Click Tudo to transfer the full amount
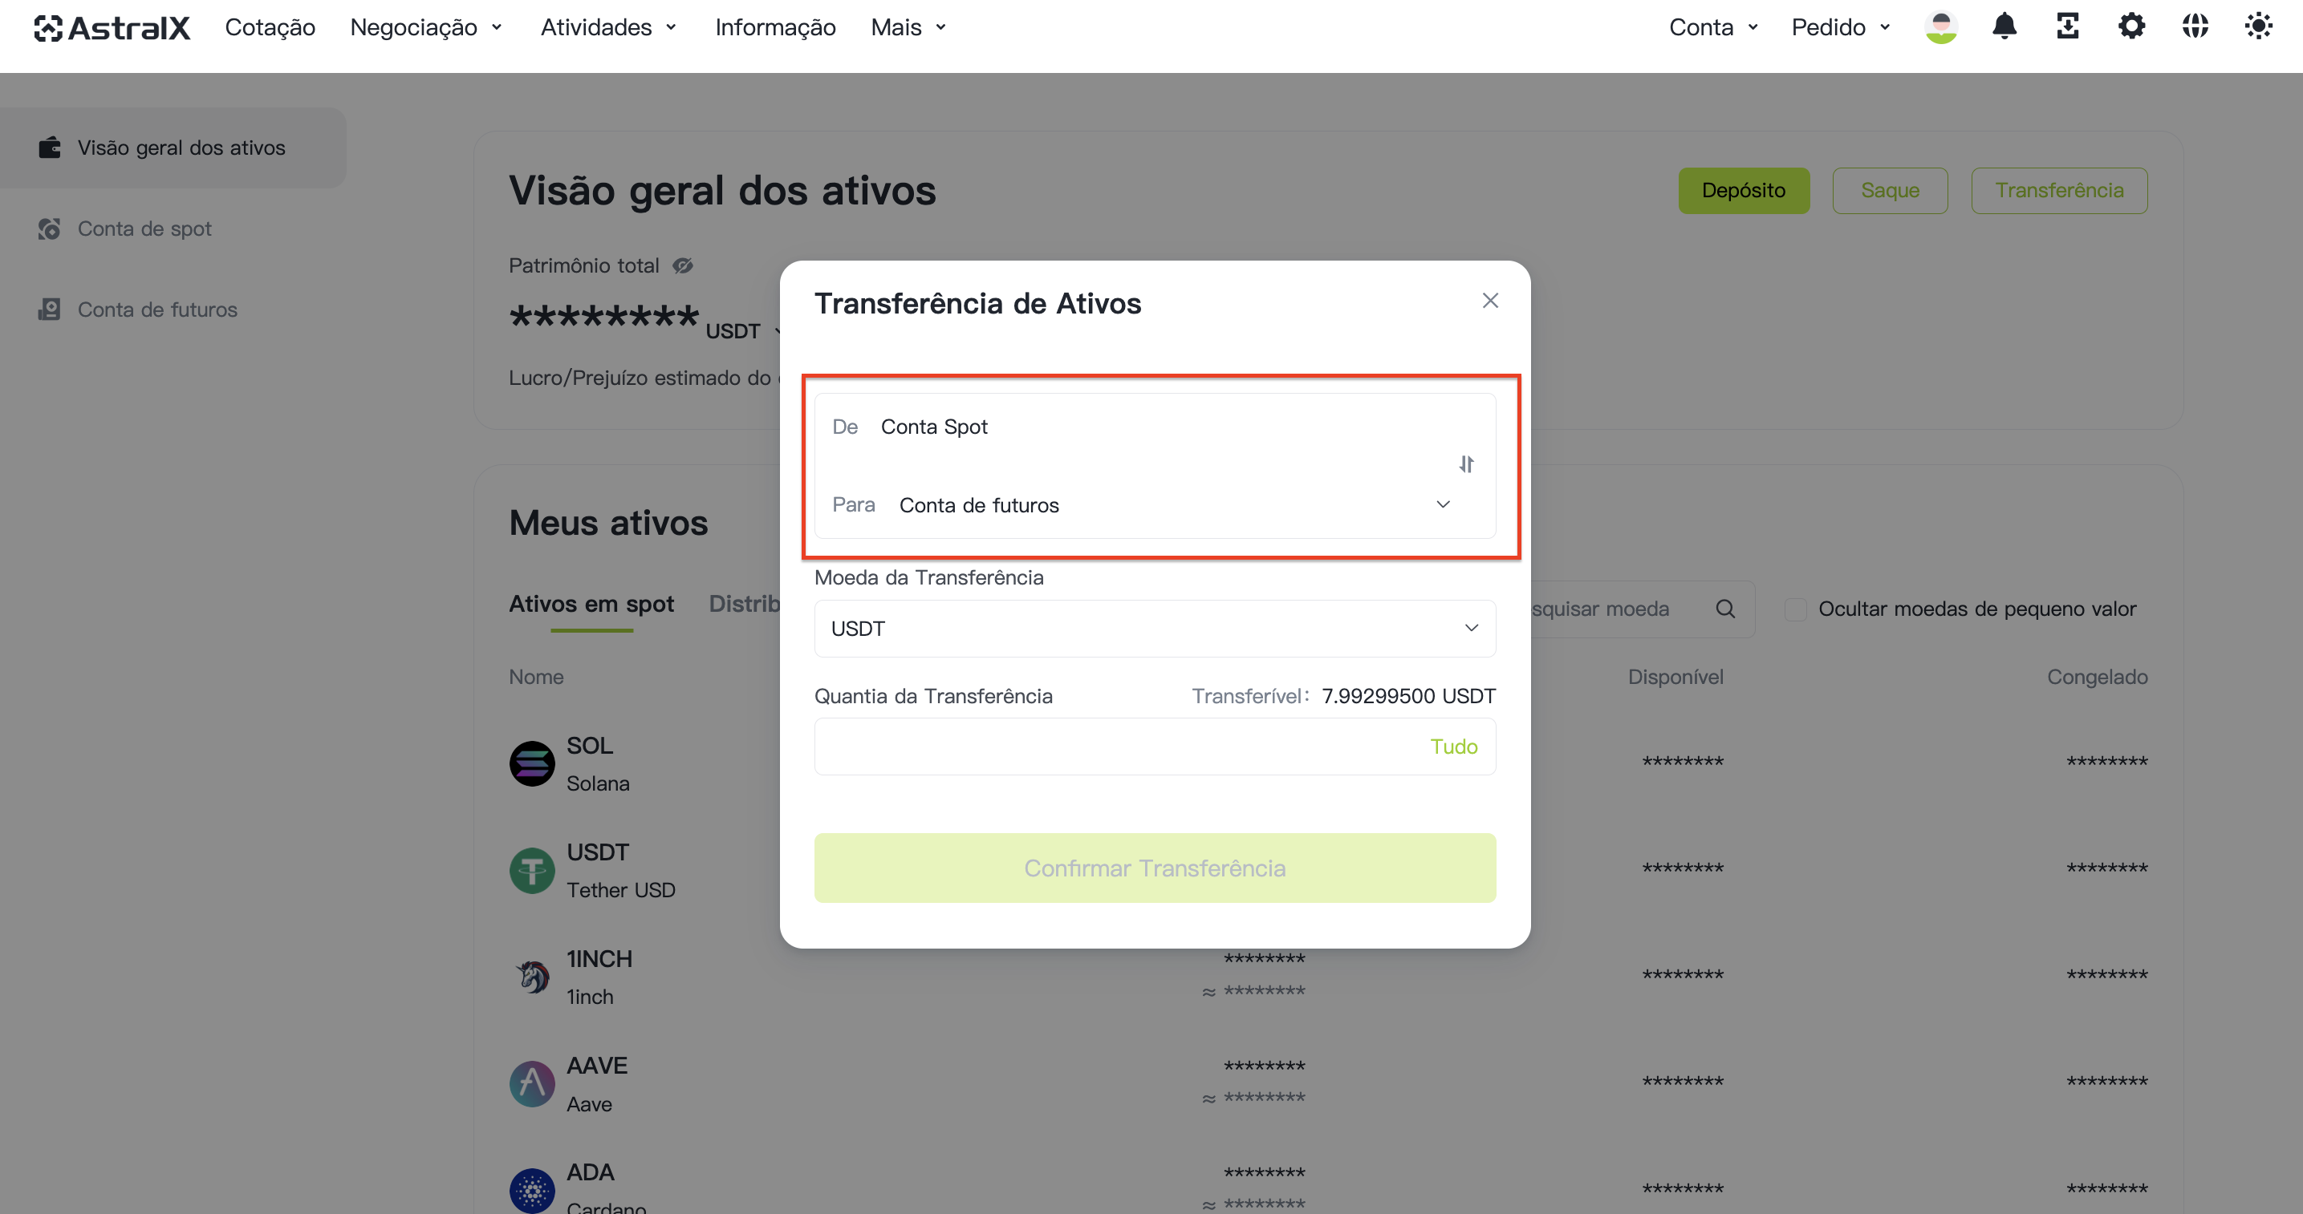Viewport: 2303px width, 1214px height. coord(1454,747)
